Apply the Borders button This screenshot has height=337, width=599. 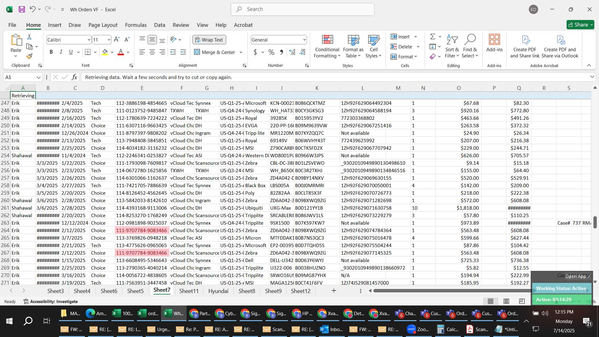point(88,52)
